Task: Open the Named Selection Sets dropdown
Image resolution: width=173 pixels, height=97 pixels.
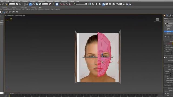Action: (82, 4)
